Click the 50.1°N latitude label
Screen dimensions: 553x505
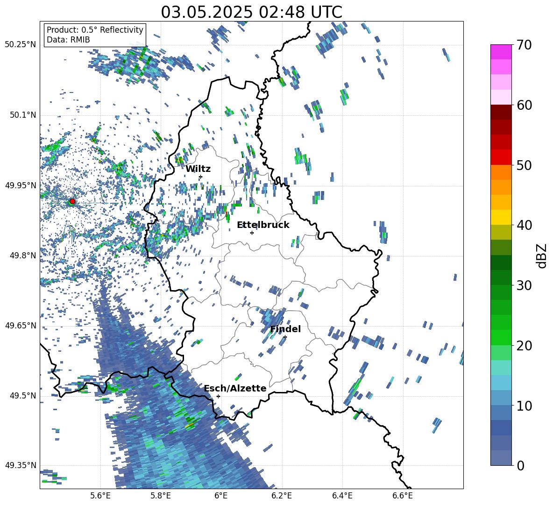tap(22, 115)
